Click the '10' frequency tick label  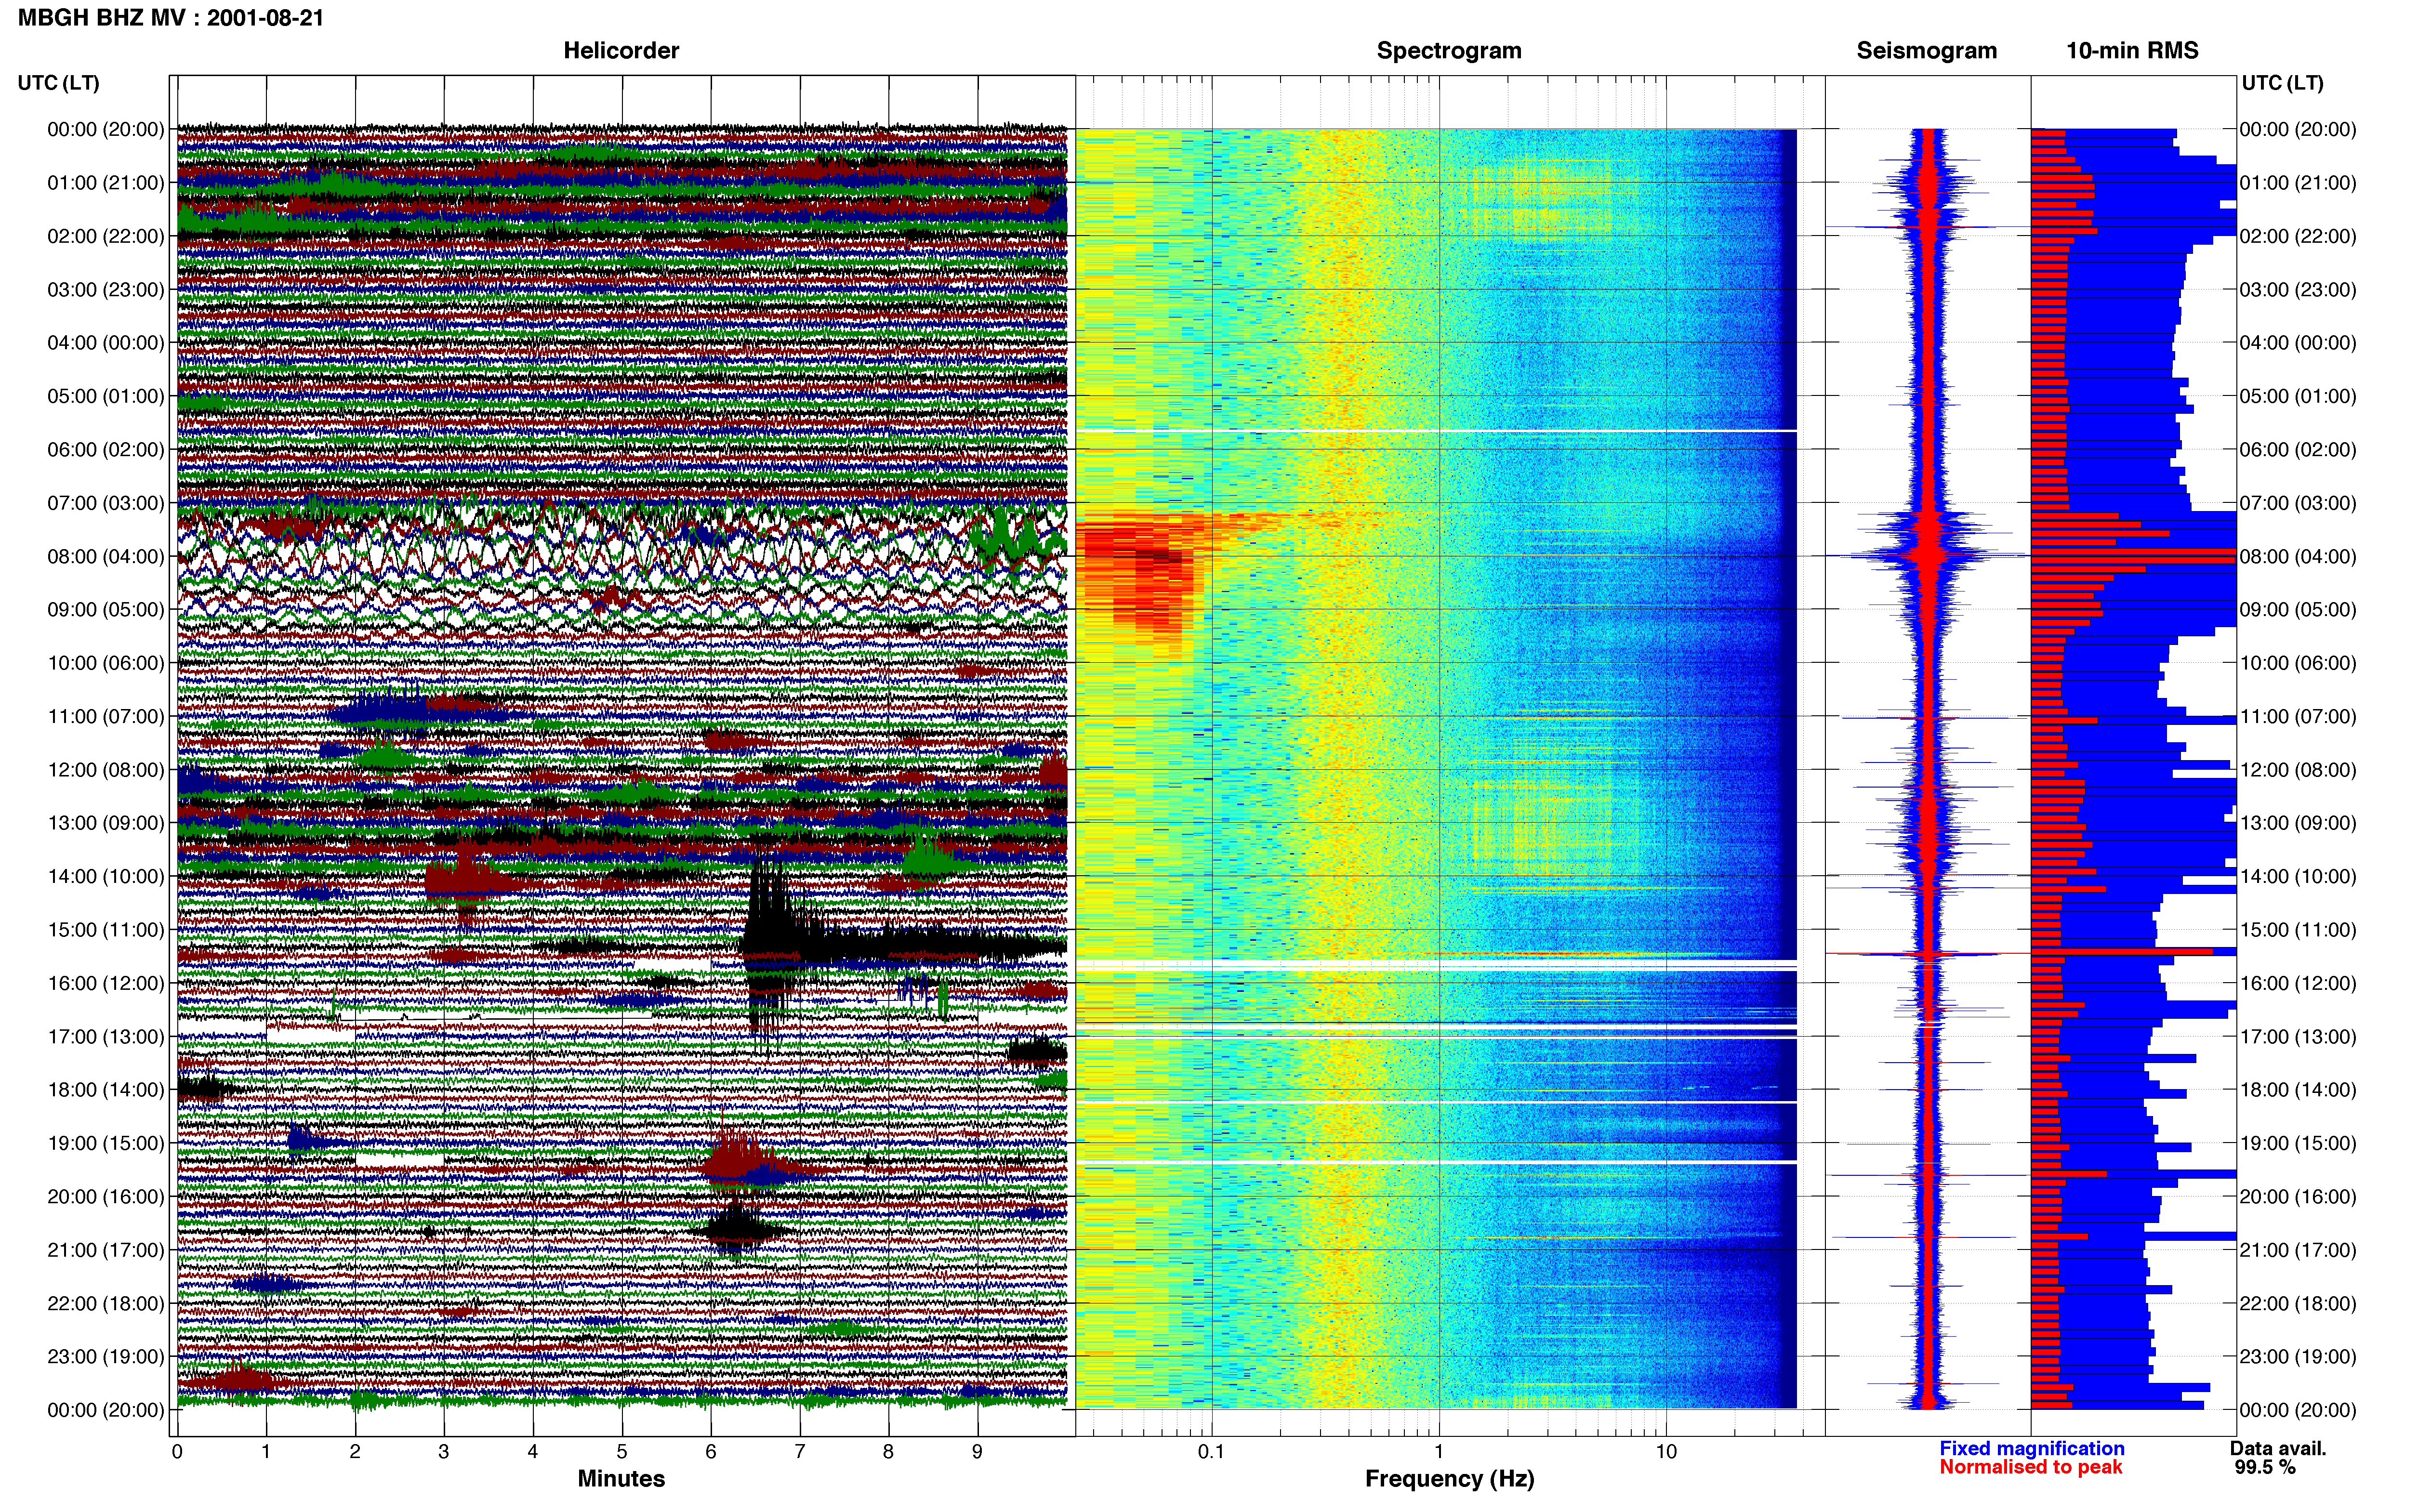pos(1666,1451)
